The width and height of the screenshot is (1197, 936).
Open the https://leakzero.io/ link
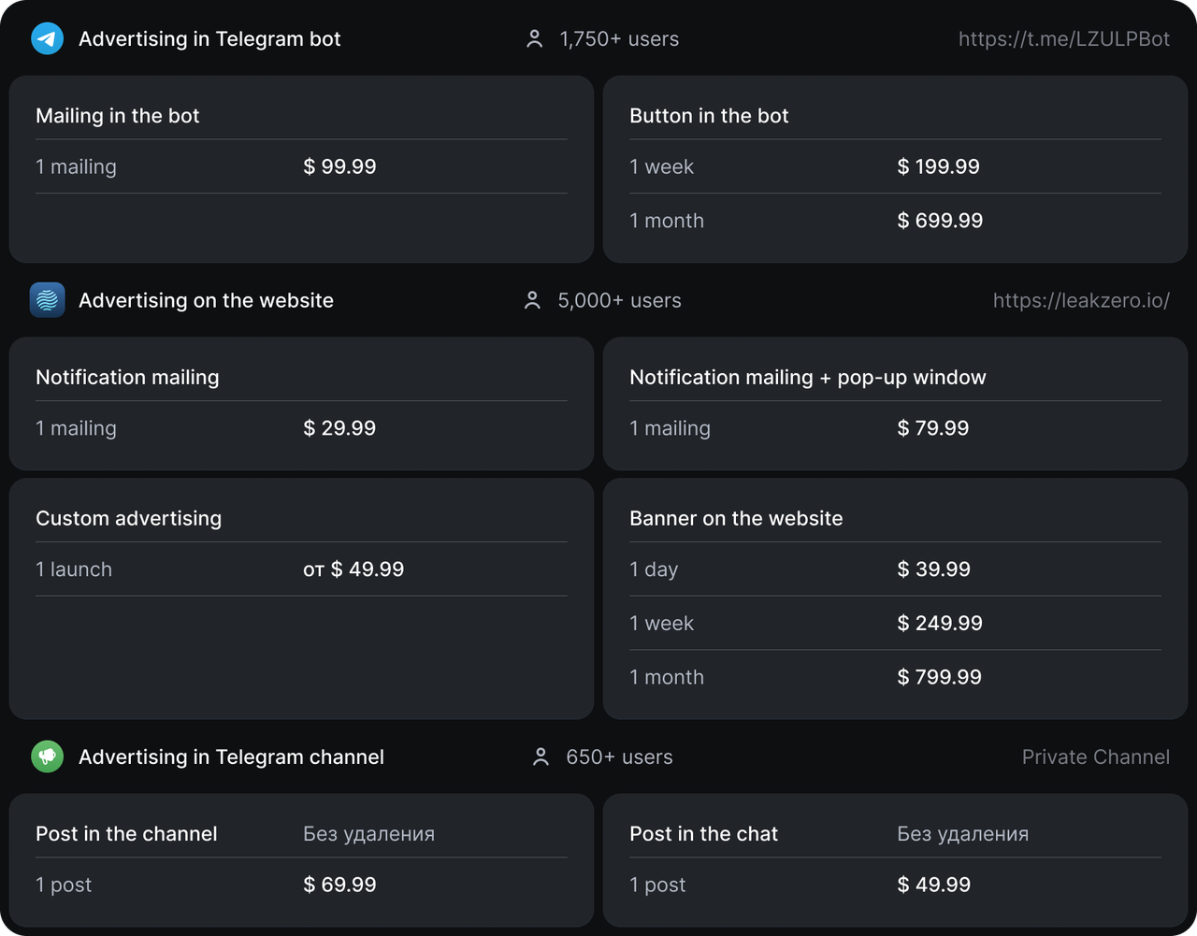point(1081,300)
